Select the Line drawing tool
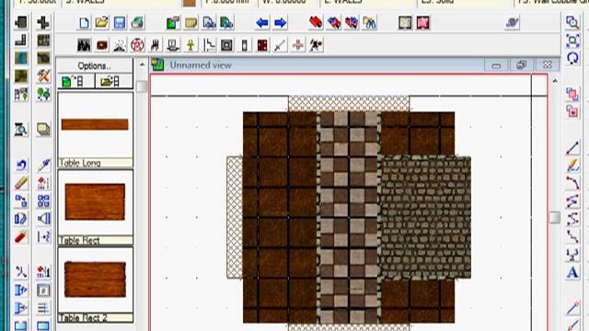The height and width of the screenshot is (331, 589). (572, 148)
